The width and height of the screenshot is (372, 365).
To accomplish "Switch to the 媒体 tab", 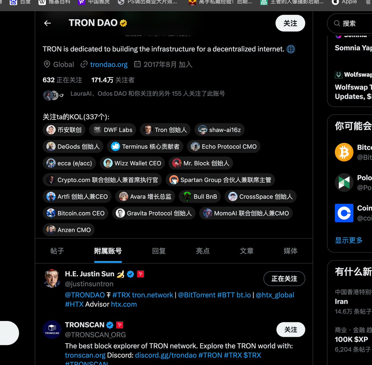I will (x=290, y=251).
